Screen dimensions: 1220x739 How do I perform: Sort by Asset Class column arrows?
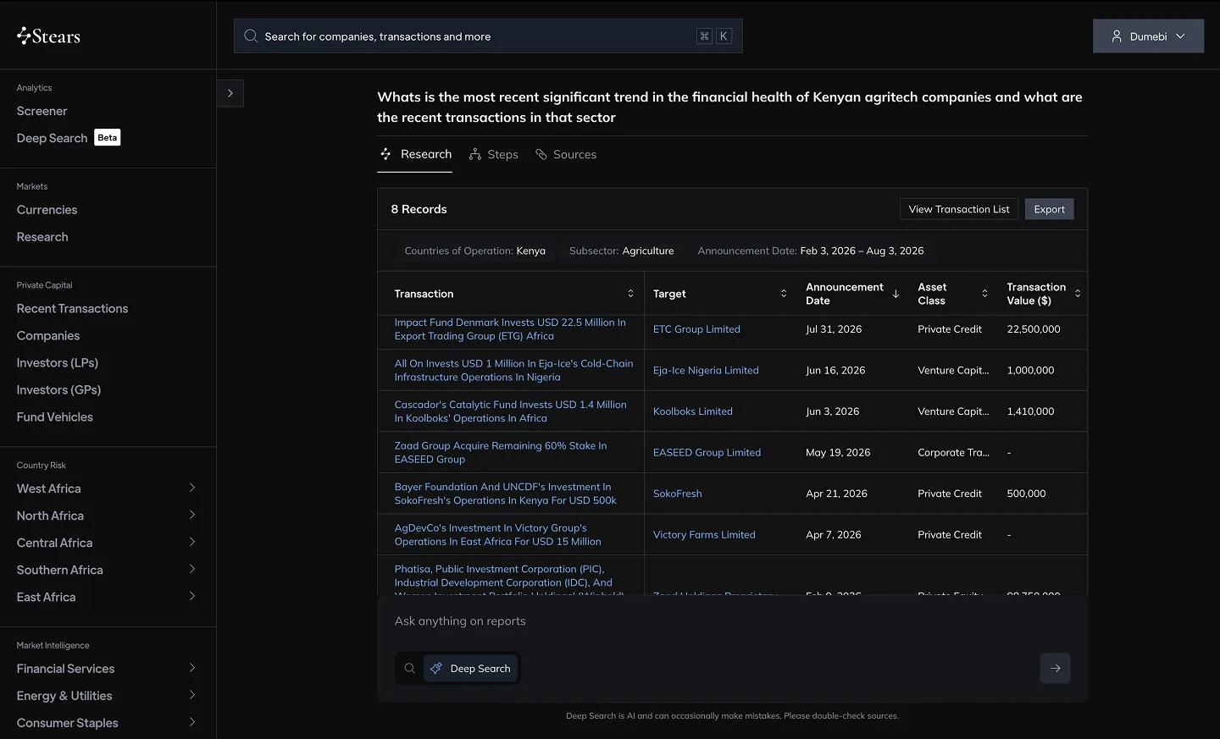[984, 294]
